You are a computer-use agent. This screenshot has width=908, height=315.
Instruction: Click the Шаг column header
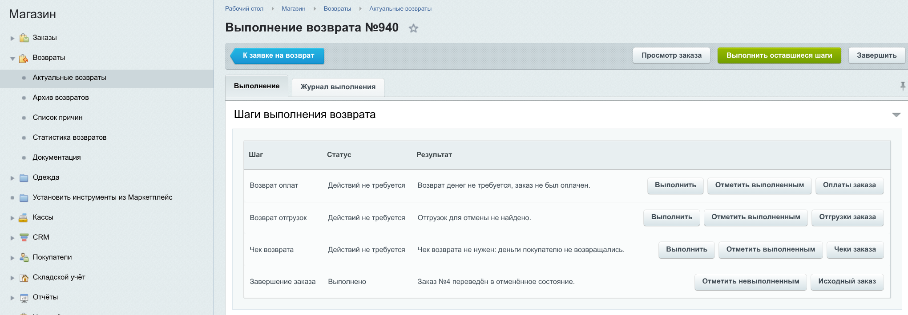click(256, 155)
